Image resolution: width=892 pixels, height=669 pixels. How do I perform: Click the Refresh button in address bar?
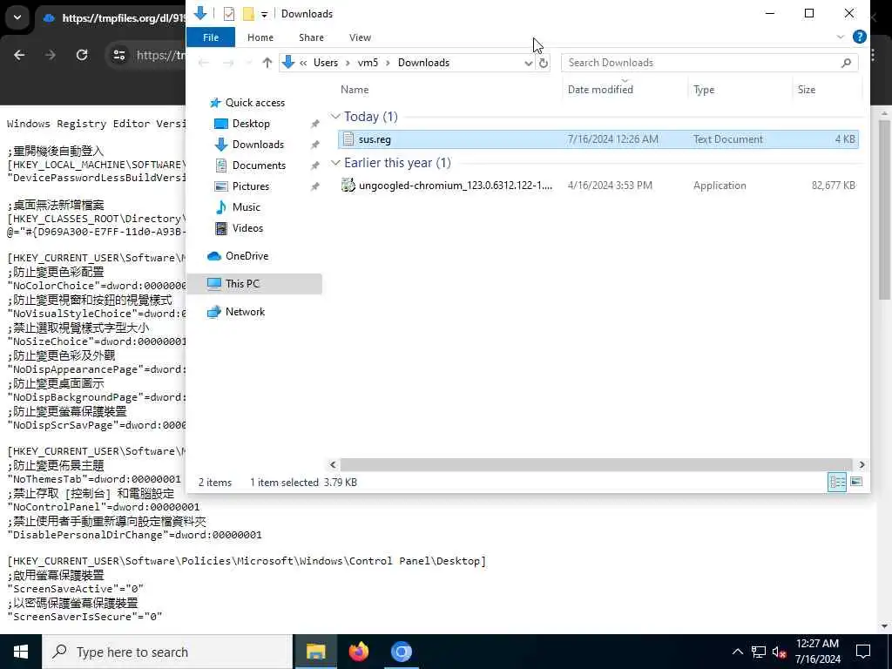544,63
